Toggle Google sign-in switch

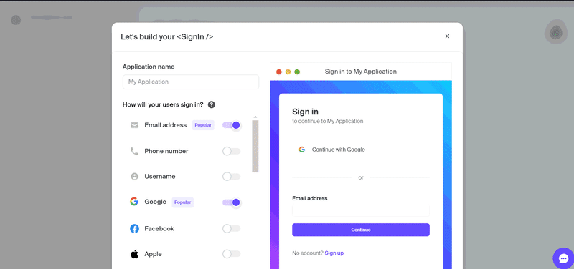[231, 202]
